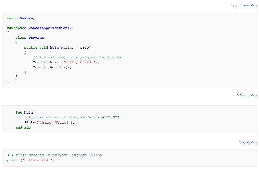
Task: Click the C# comment line ending with 'C#'
Action: [x=77, y=57]
